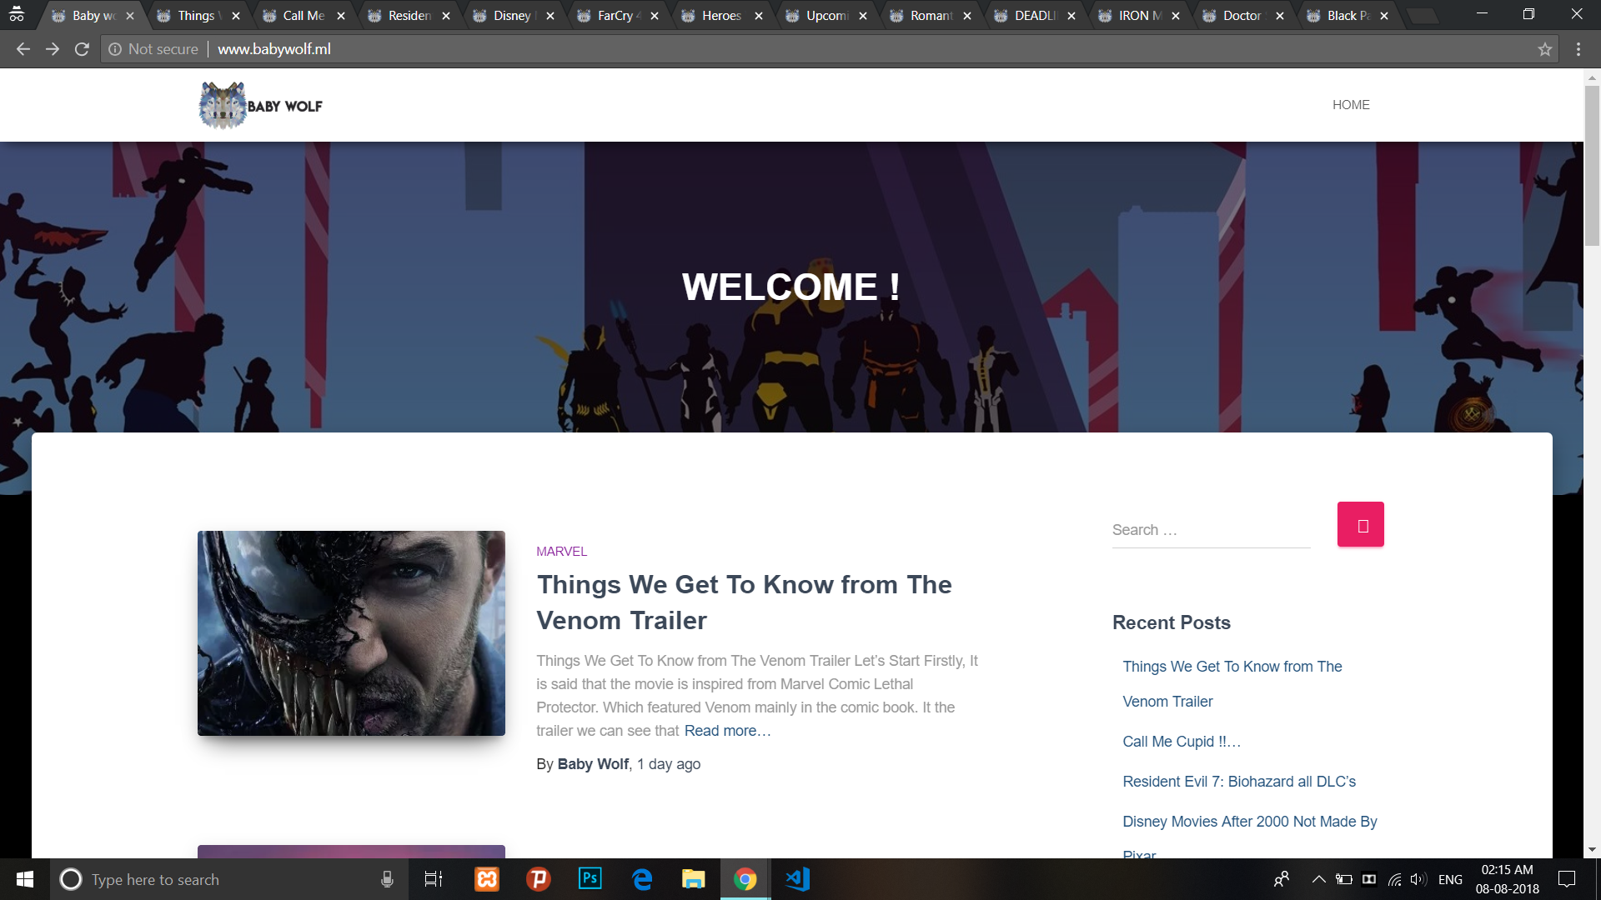Click the browser back arrow
This screenshot has width=1601, height=900.
pyautogui.click(x=23, y=49)
